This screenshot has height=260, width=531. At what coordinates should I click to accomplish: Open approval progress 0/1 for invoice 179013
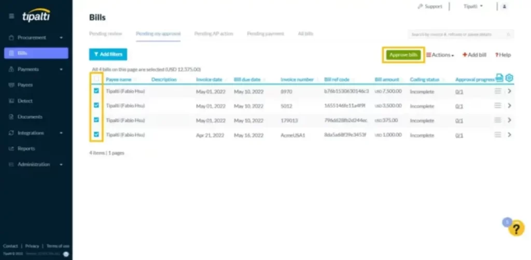(459, 120)
